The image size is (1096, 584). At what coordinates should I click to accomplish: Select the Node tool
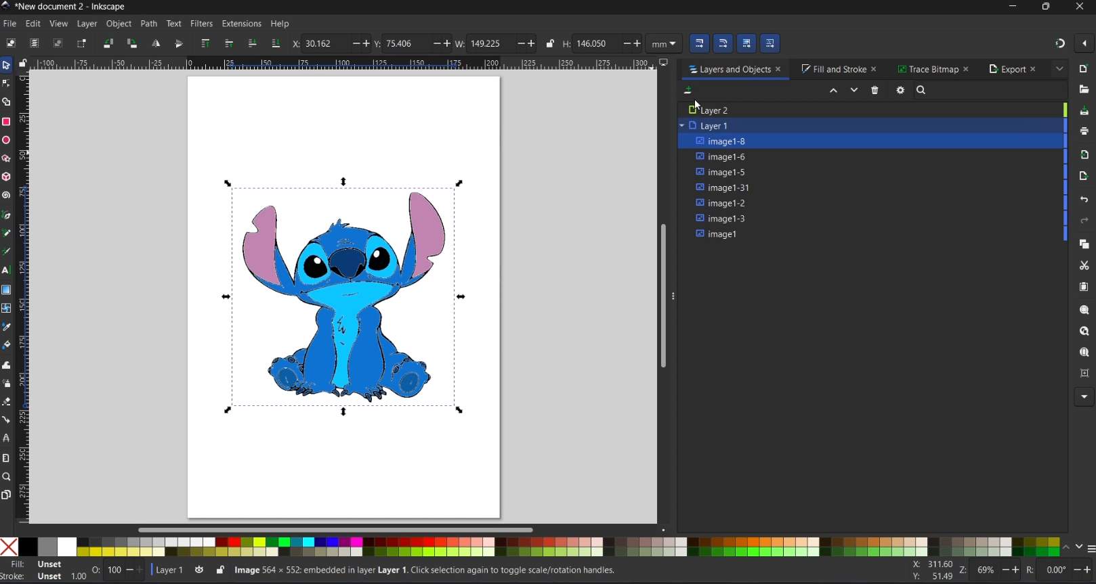pyautogui.click(x=6, y=84)
